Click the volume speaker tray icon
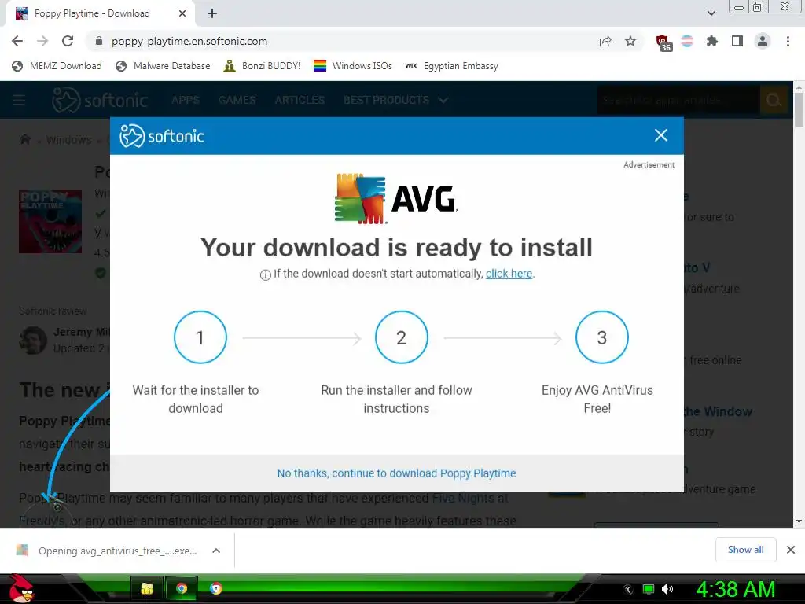The width and height of the screenshot is (805, 604). point(667,589)
